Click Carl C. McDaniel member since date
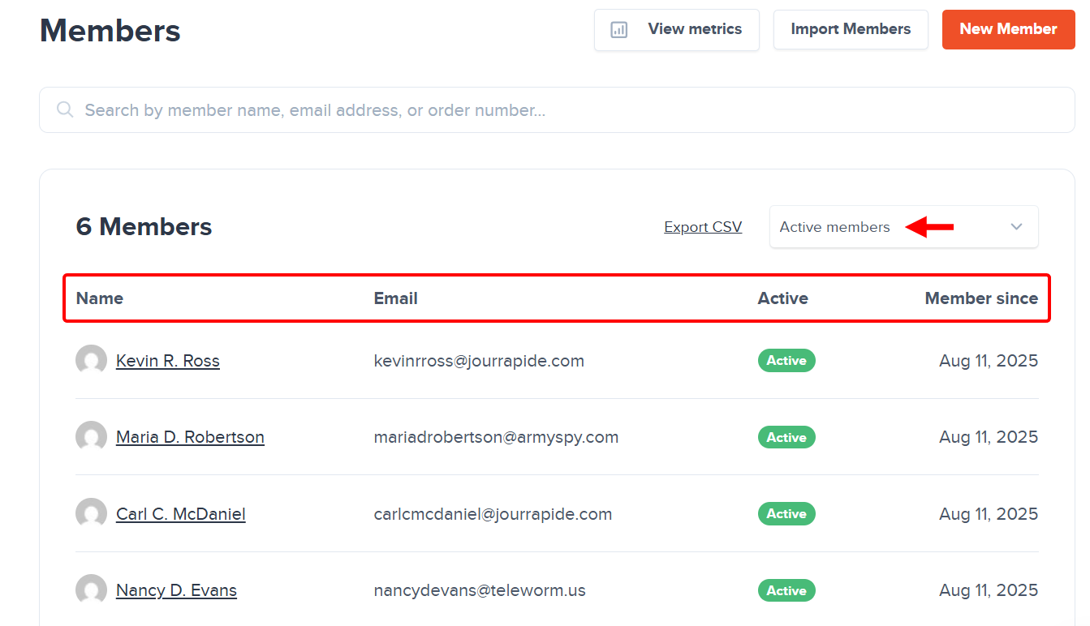This screenshot has height=626, width=1090. pos(989,514)
